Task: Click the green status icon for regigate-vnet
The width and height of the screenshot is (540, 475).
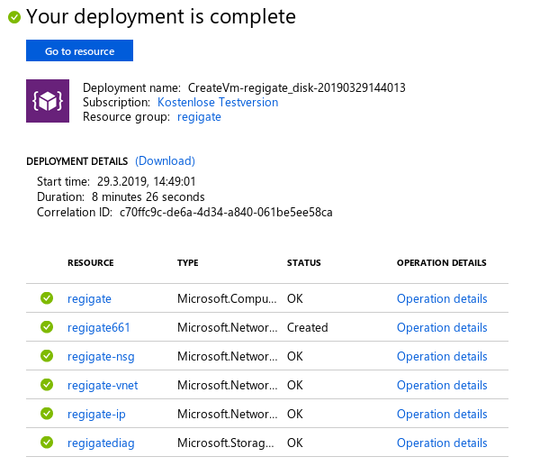Action: point(47,384)
